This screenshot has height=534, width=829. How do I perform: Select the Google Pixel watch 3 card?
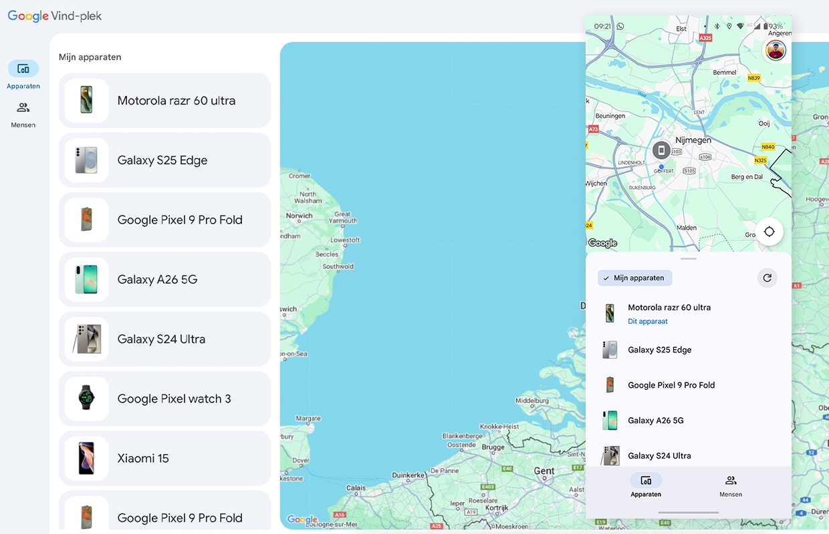164,398
